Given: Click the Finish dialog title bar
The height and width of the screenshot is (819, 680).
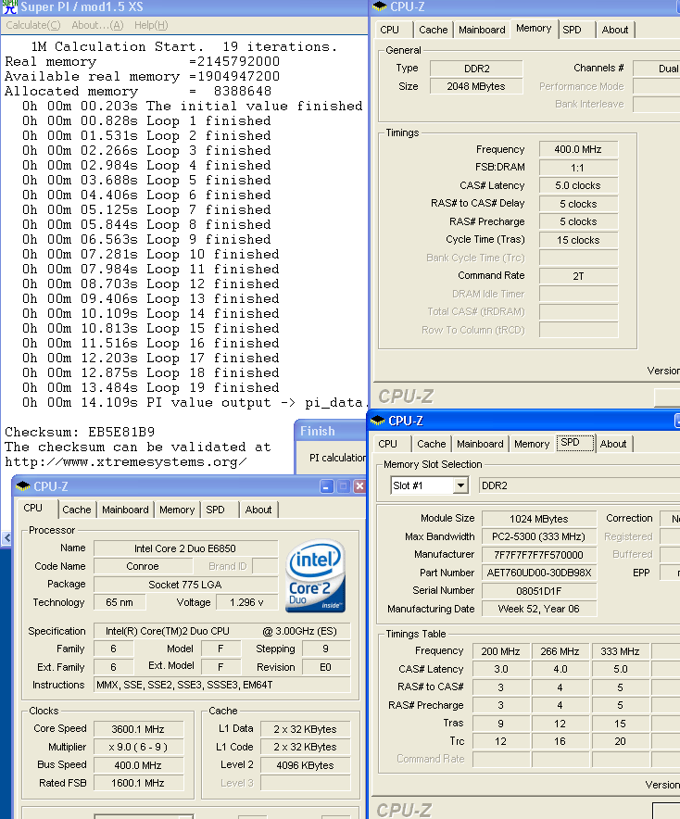Looking at the screenshot, I should click(332, 431).
